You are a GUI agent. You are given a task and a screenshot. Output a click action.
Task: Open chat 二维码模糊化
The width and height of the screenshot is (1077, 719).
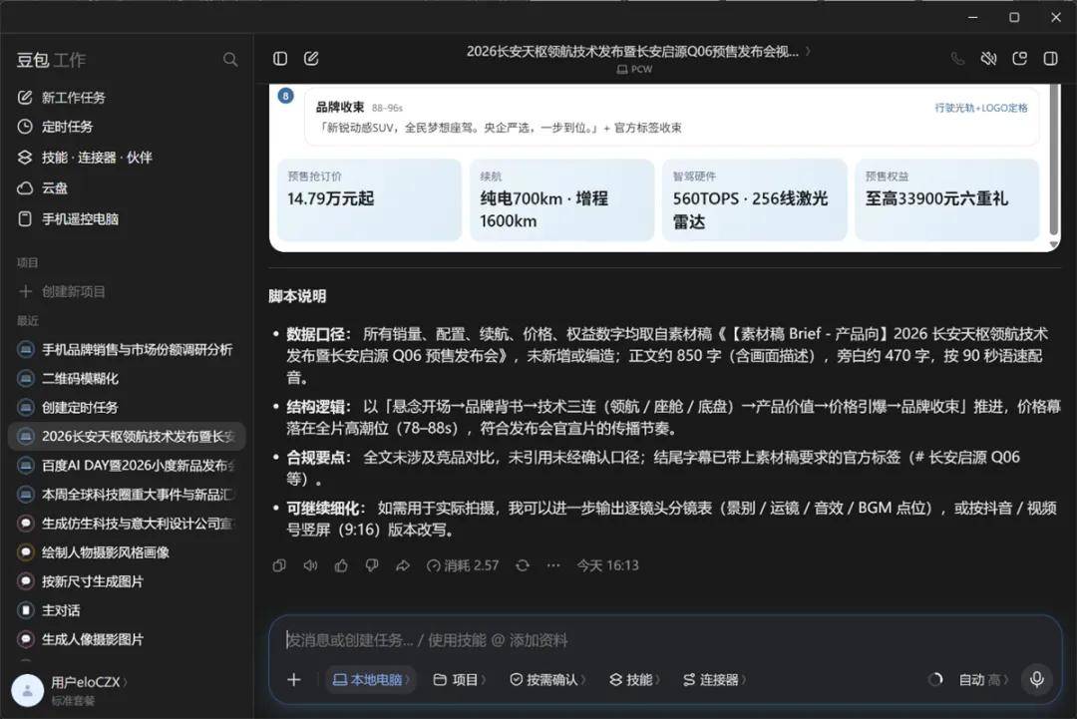pyautogui.click(x=127, y=378)
